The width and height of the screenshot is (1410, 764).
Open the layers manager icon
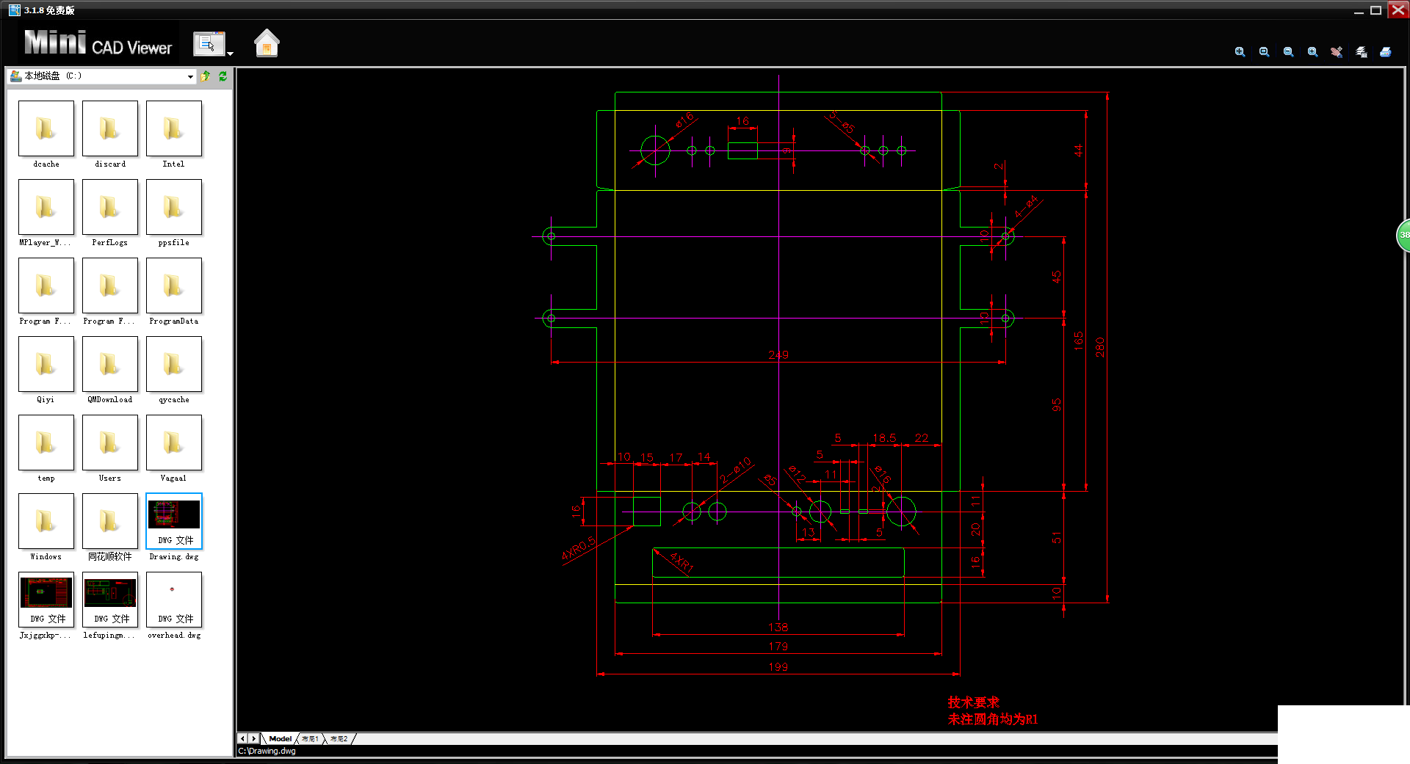1362,52
